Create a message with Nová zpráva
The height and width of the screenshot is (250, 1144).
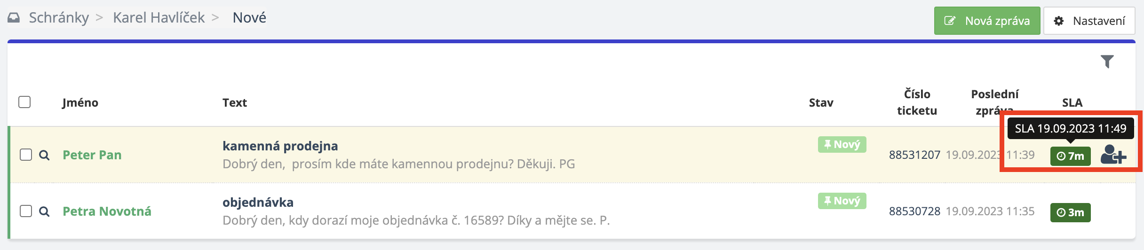(987, 21)
